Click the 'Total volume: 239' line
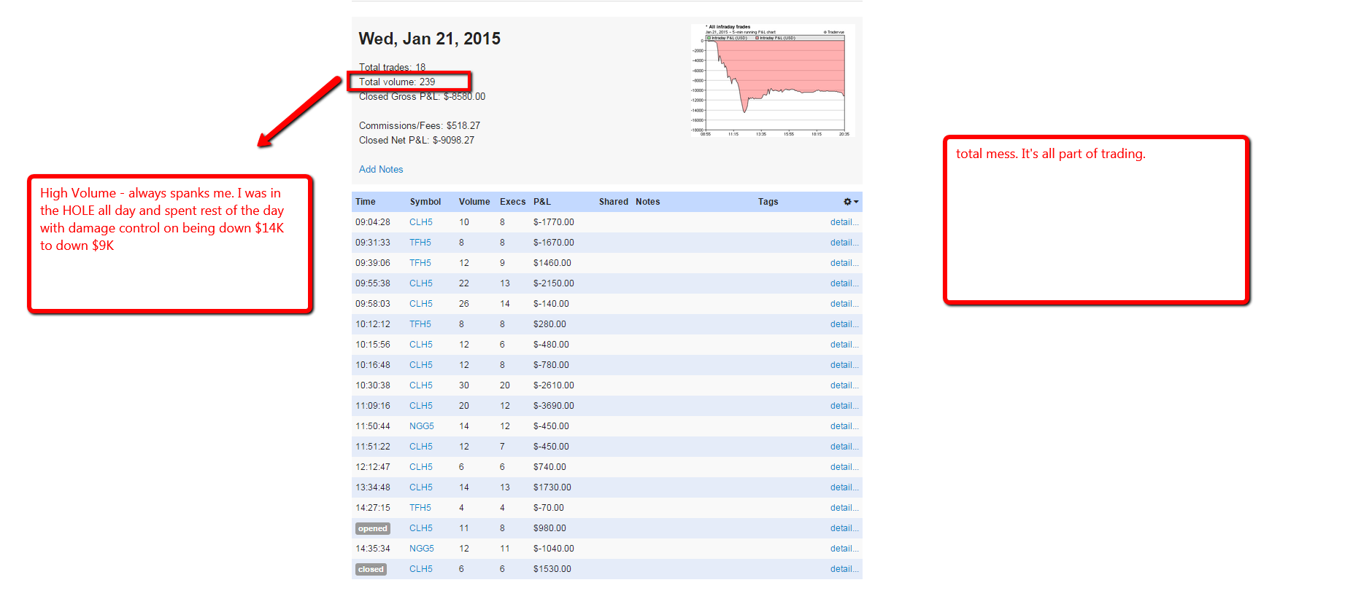Image resolution: width=1361 pixels, height=596 pixels. tap(397, 82)
